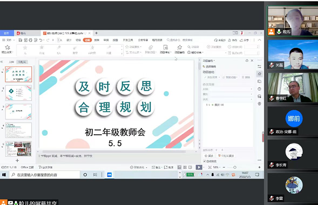This screenshot has height=205, width=318.
Task: Add new slide with plus under thumbnails
Action: coord(17,161)
